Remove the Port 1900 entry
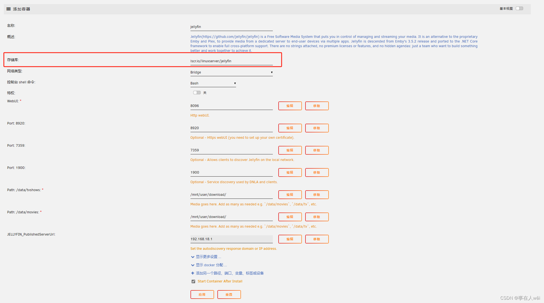The width and height of the screenshot is (544, 303). 317,172
